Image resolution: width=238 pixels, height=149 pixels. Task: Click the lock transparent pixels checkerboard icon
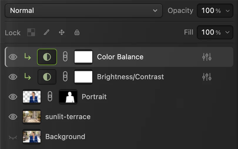click(x=31, y=32)
